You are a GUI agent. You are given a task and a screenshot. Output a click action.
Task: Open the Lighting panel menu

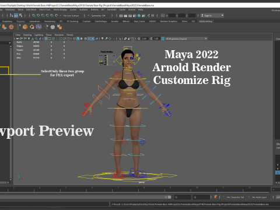38,35
